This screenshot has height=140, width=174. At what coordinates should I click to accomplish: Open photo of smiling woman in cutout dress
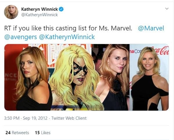149,77
